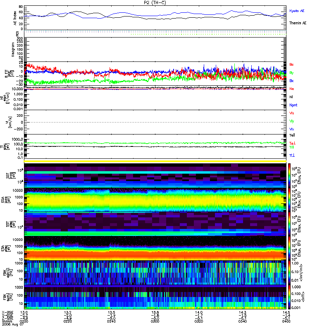Click the plot title P2 (TH-C)

155,2
